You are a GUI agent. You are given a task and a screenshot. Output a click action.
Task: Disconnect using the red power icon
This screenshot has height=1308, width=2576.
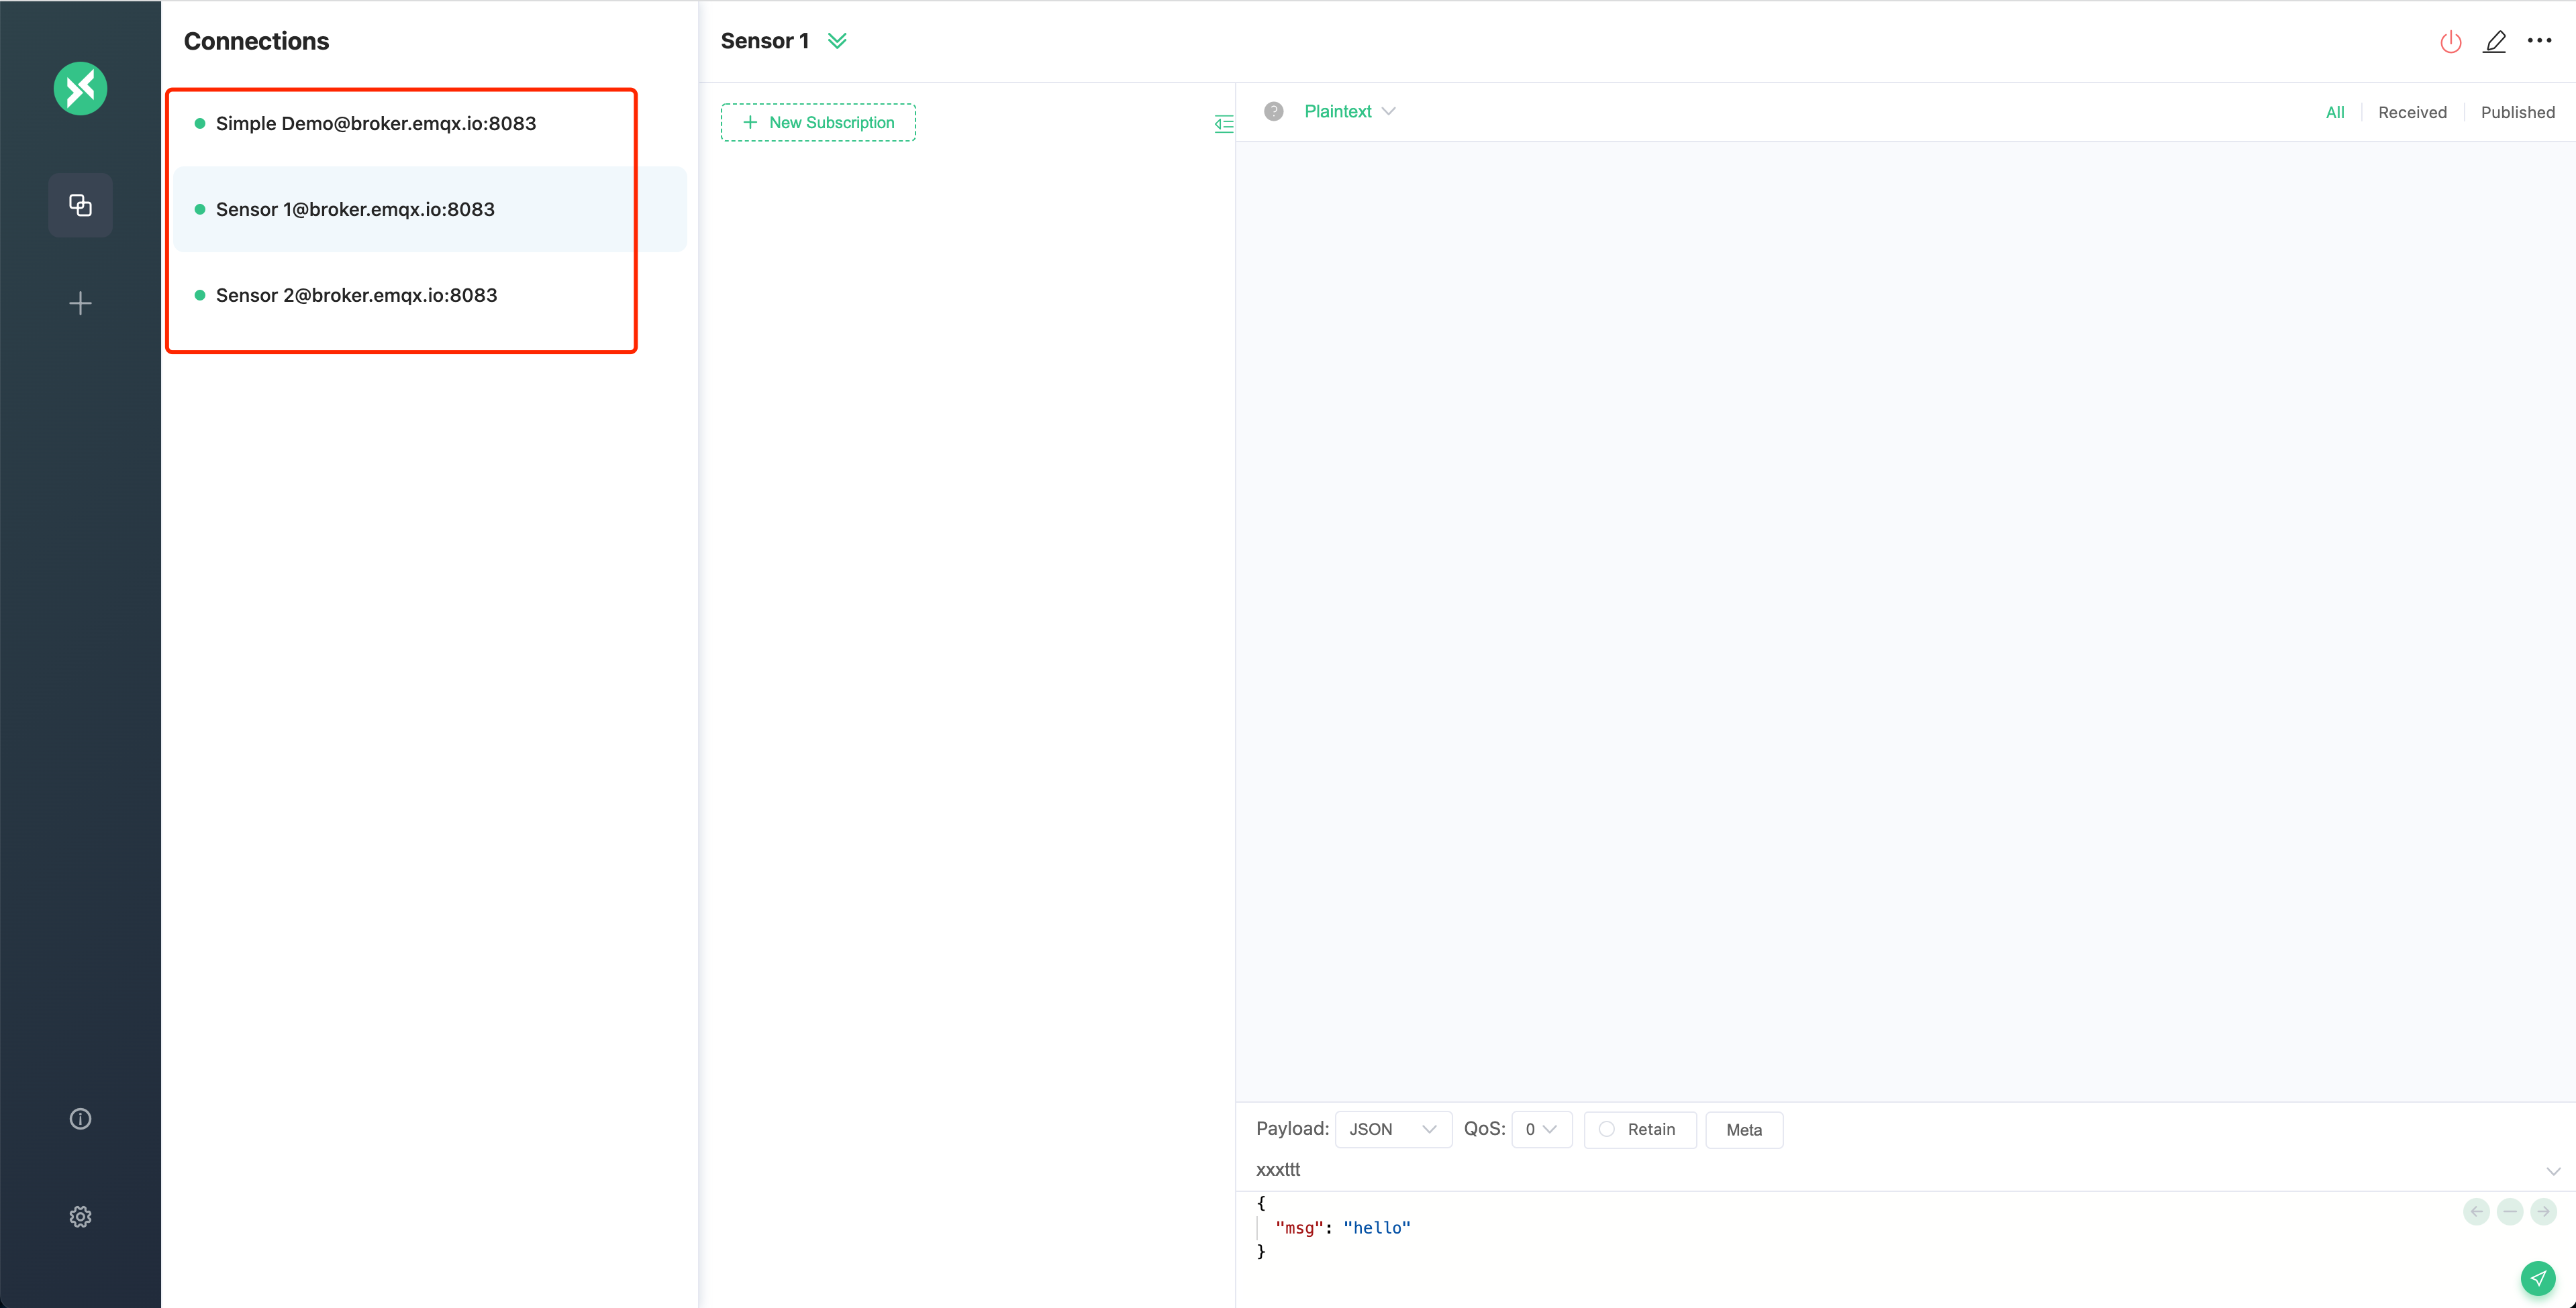[x=2450, y=41]
